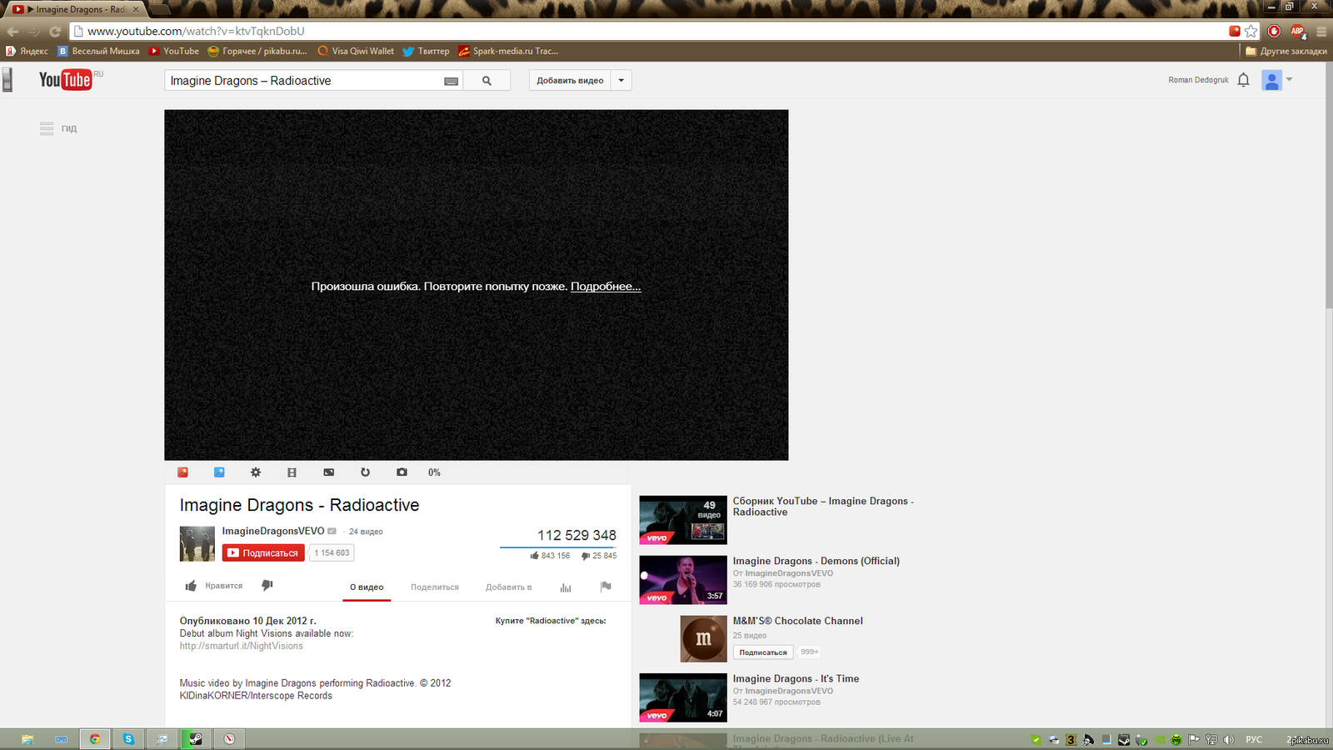Click the blue magic wand icon under player
The width and height of the screenshot is (1333, 750).
tap(219, 472)
